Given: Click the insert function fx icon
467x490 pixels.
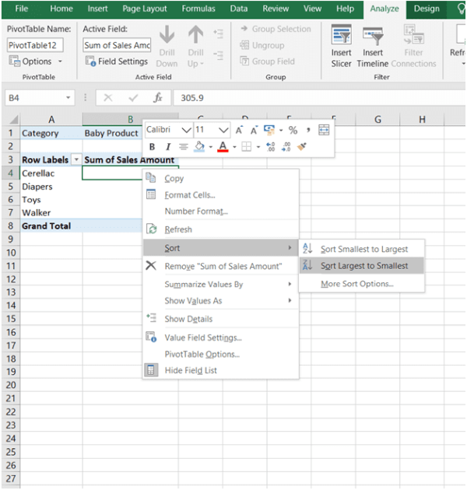Looking at the screenshot, I should point(157,98).
